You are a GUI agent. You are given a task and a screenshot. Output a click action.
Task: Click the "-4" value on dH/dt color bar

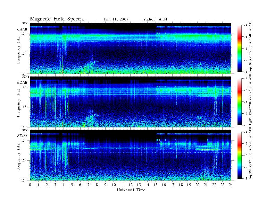point(246,25)
